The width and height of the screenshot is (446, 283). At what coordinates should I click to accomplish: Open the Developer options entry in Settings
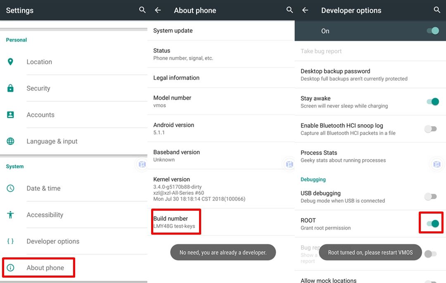click(74, 241)
